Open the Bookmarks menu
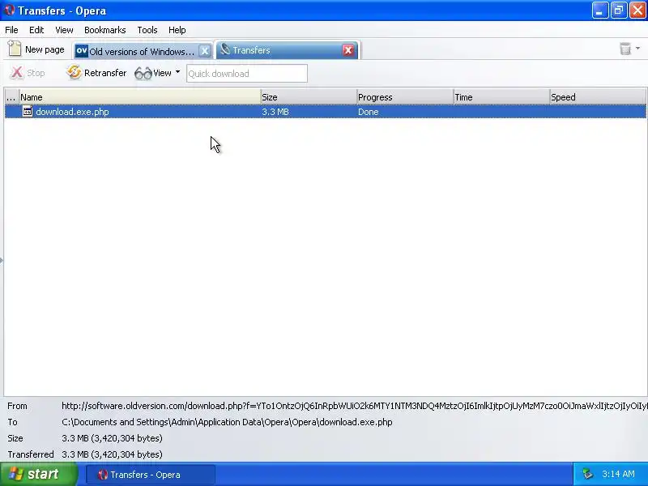The image size is (648, 486). coord(105,30)
